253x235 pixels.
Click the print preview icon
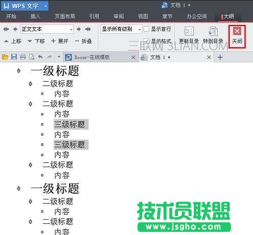point(32,57)
